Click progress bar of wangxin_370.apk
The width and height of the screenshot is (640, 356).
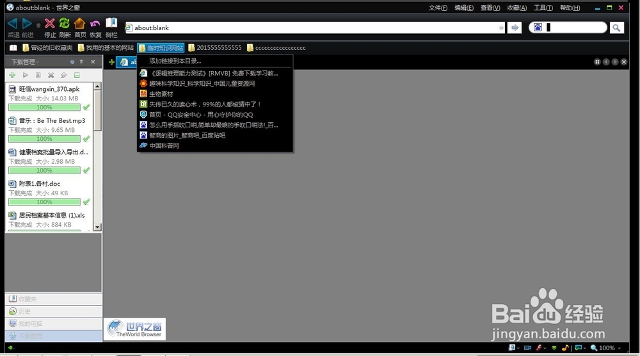44,108
